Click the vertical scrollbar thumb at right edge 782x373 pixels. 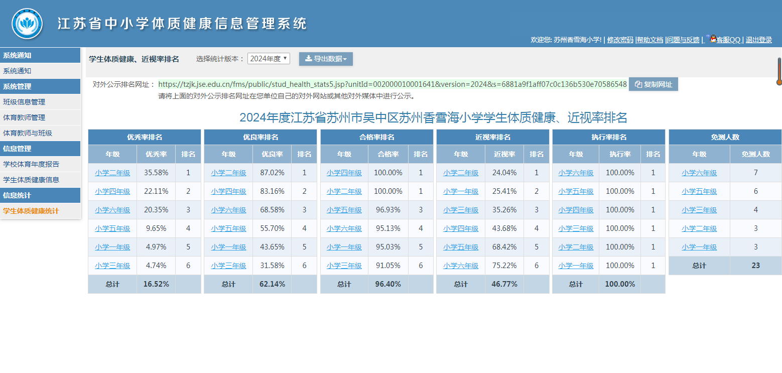[x=779, y=71]
